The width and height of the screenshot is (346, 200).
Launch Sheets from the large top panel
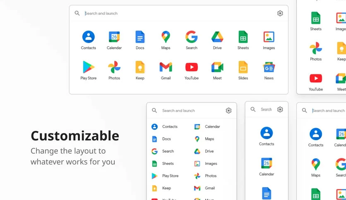pos(243,40)
